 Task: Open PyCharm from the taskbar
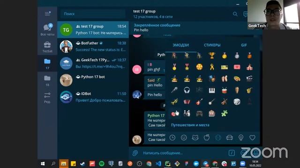[168, 164]
